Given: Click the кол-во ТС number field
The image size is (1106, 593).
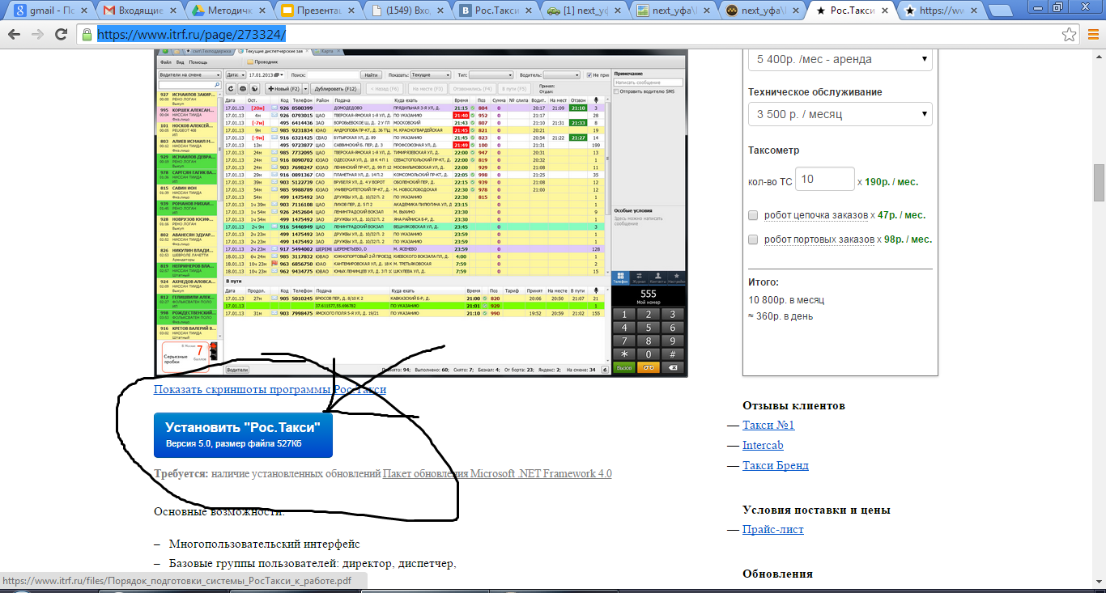Looking at the screenshot, I should point(825,179).
